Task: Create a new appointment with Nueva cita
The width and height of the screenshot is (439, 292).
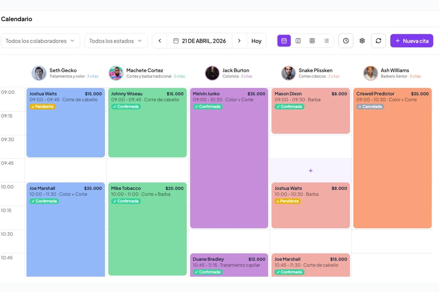Action: [412, 41]
